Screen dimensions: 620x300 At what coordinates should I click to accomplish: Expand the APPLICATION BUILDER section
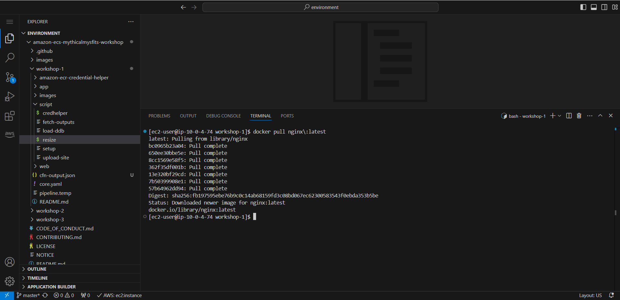[x=80, y=287]
